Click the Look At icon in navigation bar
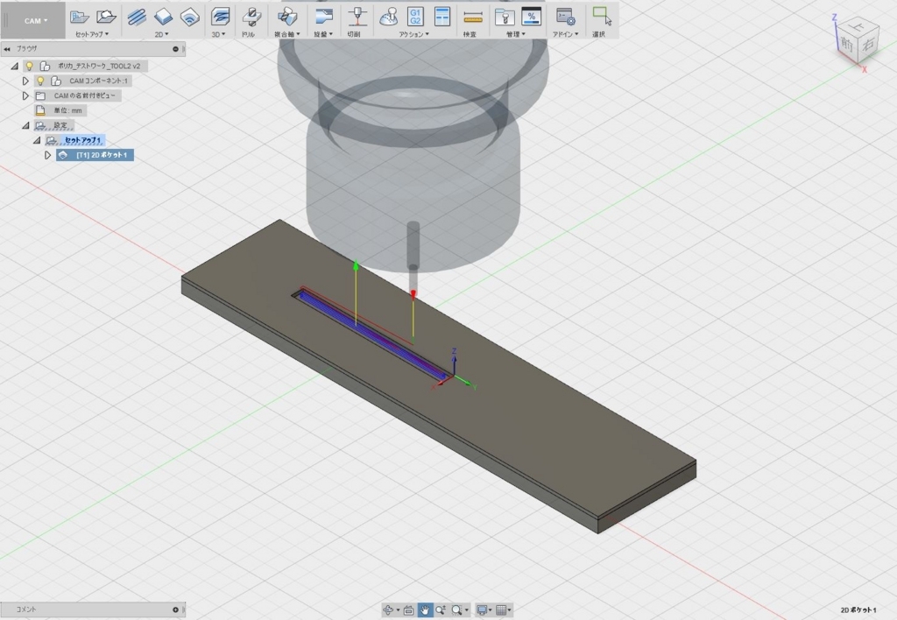 [x=408, y=609]
